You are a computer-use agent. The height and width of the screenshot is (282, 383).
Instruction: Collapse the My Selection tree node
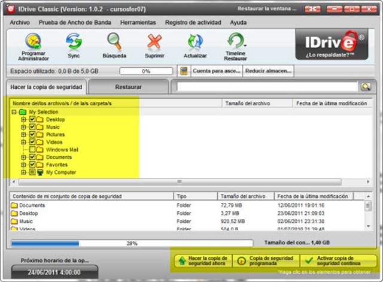(x=14, y=112)
